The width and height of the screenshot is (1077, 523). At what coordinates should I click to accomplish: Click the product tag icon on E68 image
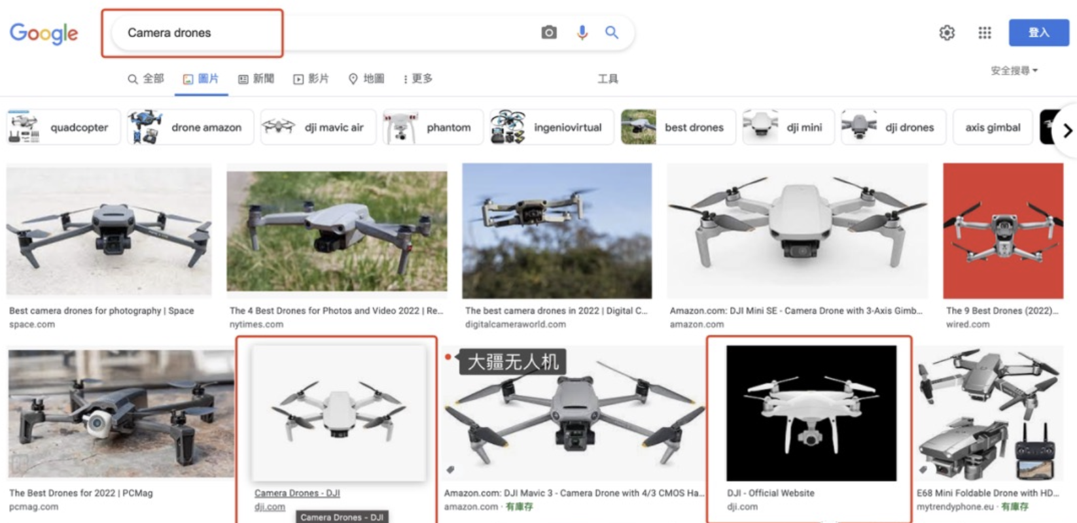[x=923, y=469]
